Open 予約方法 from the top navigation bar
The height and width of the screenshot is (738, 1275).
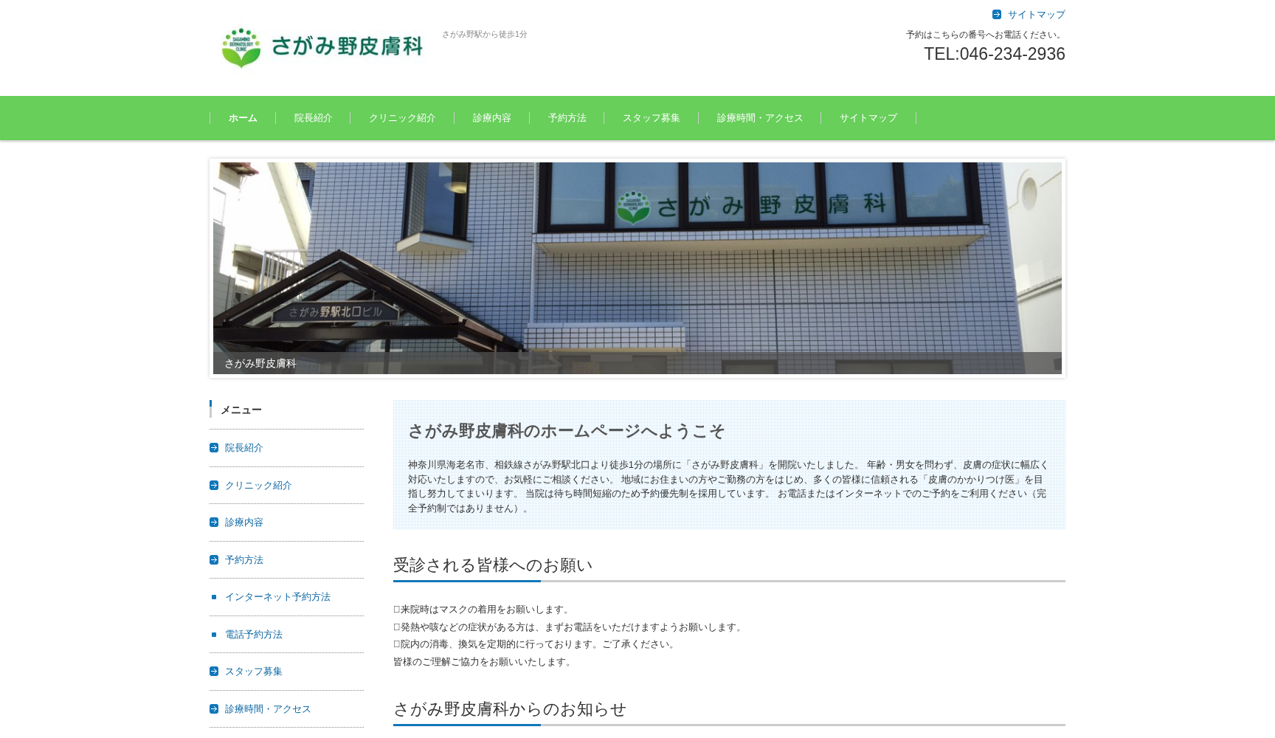point(567,118)
